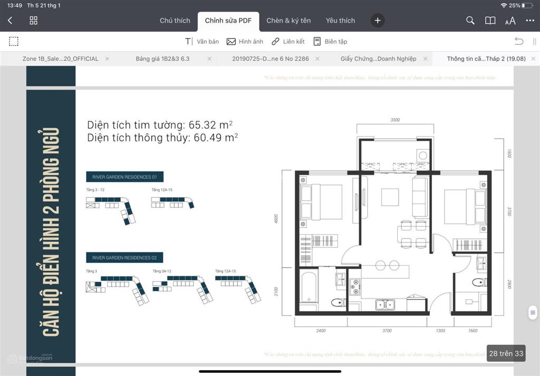Select the Chỉnh sửa PDF tab

point(228,21)
